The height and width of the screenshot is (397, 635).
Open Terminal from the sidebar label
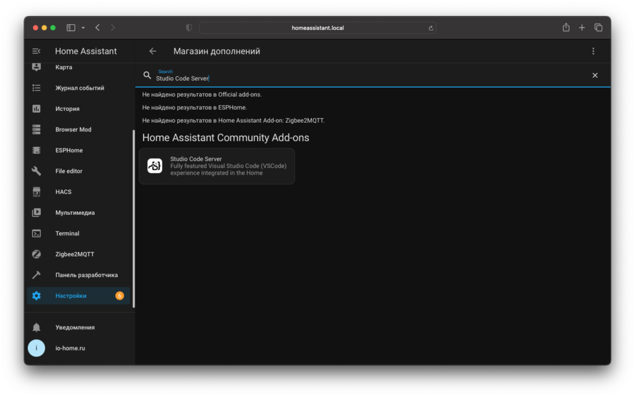pyautogui.click(x=67, y=233)
